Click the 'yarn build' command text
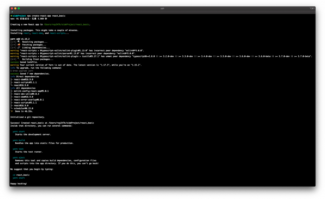Screen dimensions: 325x199 click(x=19, y=140)
